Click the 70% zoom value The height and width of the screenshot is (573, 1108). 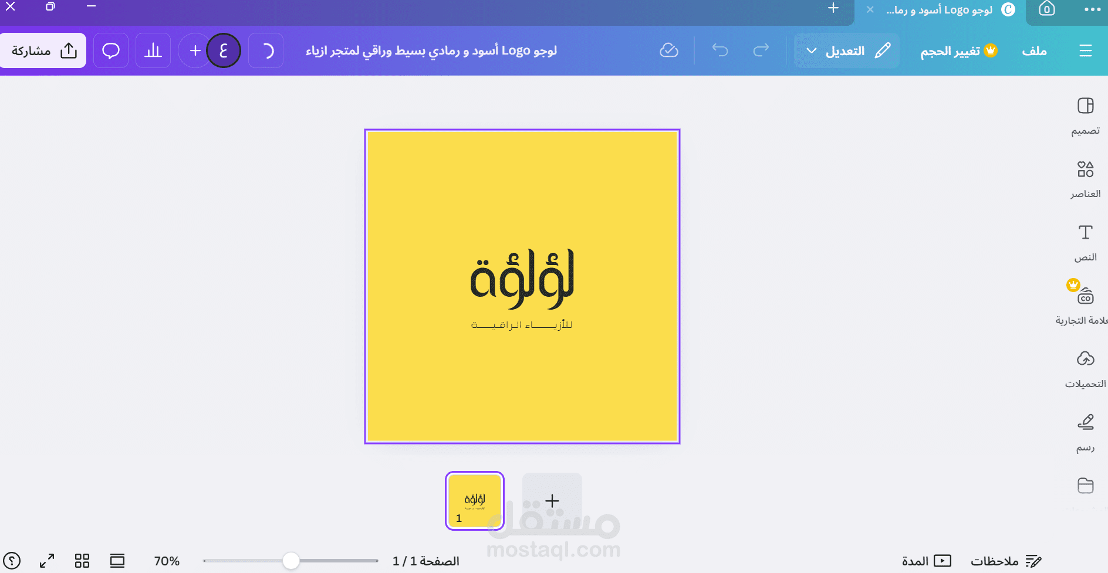(167, 561)
